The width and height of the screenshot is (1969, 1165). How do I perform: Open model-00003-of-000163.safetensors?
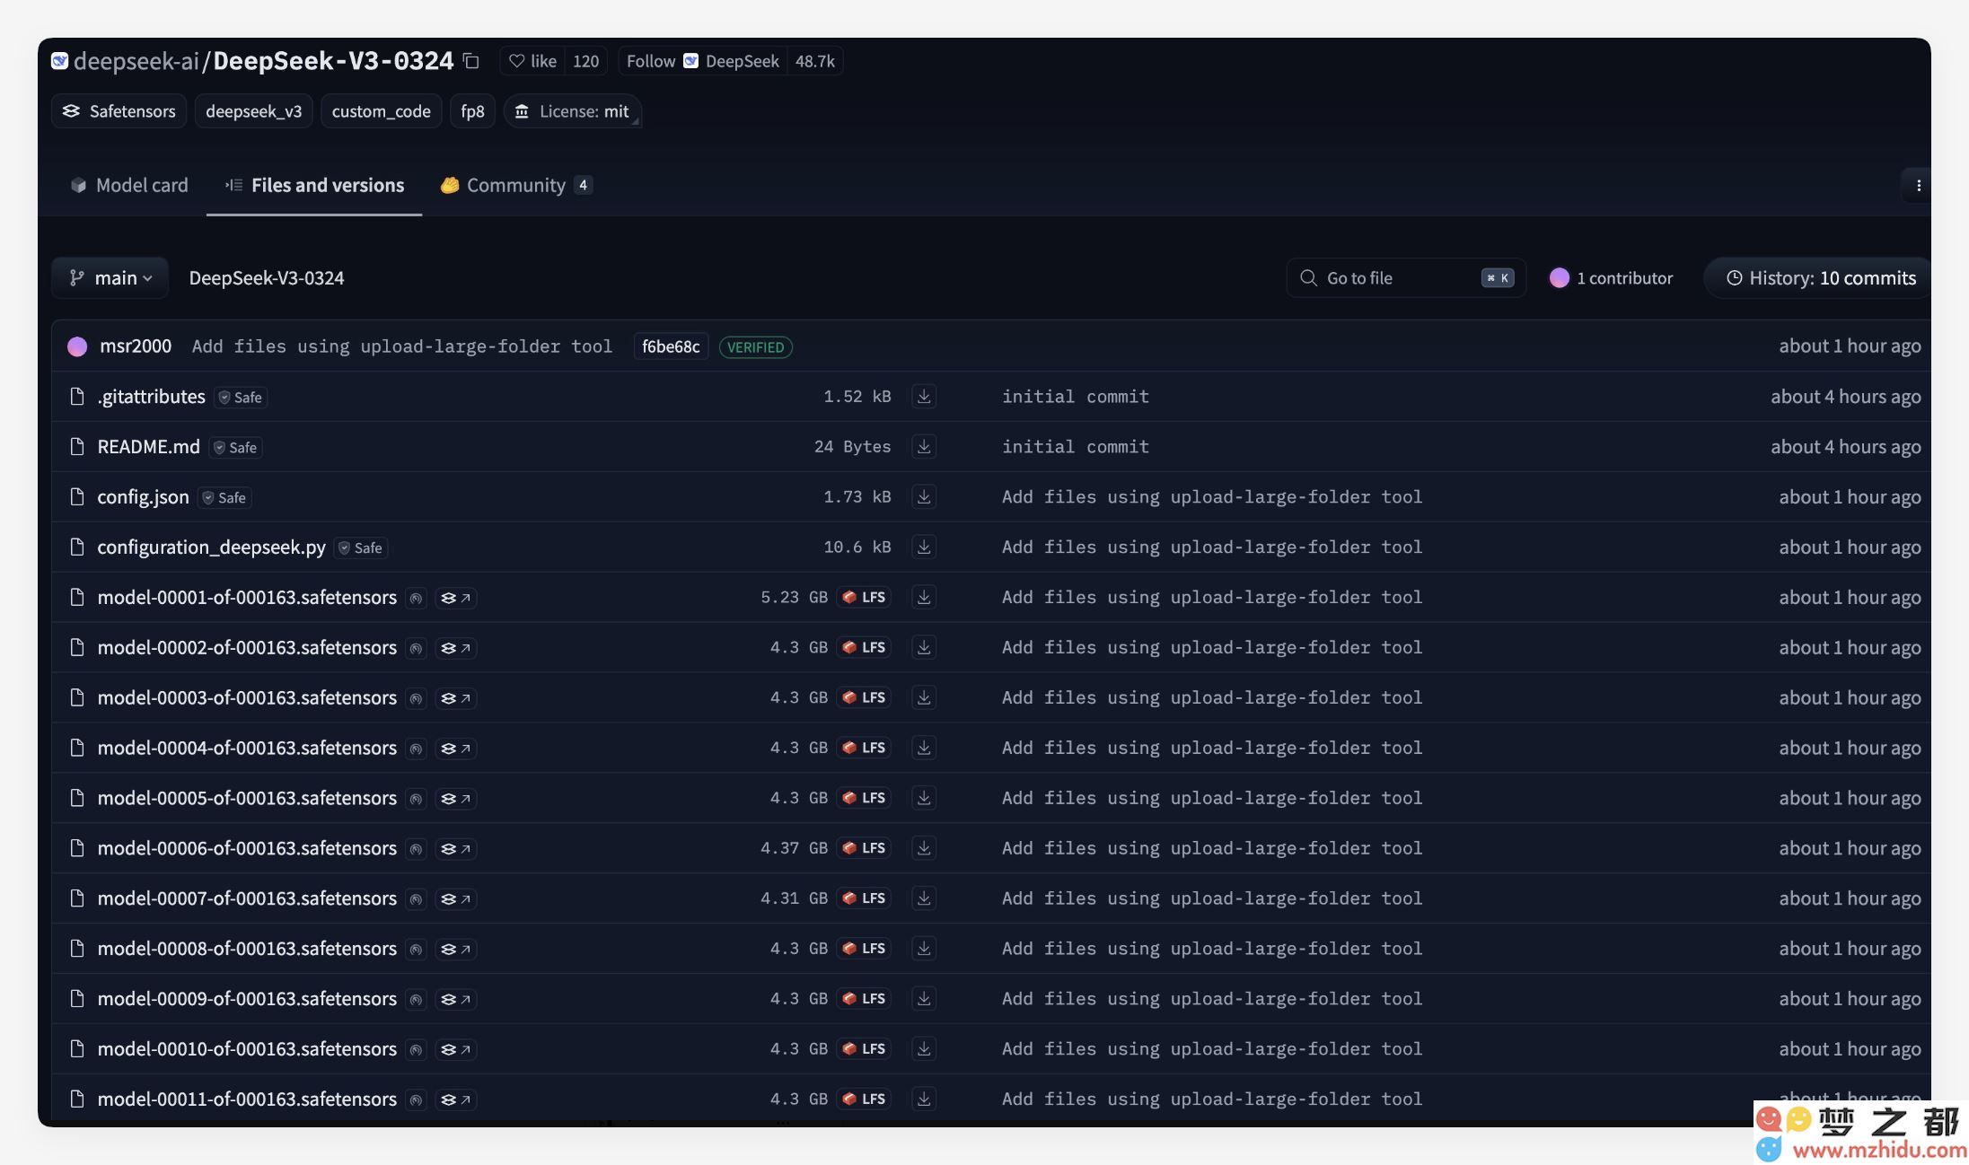click(247, 698)
